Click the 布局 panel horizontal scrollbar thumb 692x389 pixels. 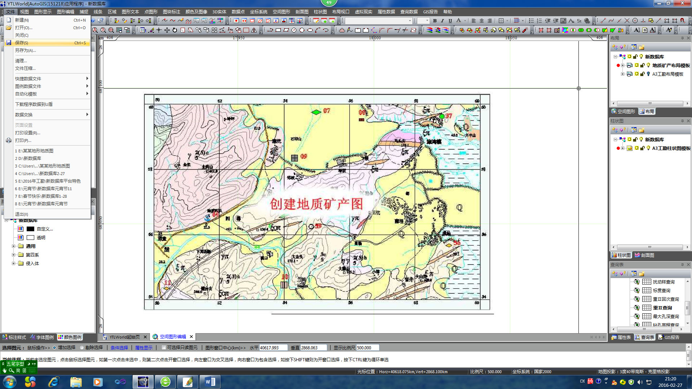click(650, 103)
